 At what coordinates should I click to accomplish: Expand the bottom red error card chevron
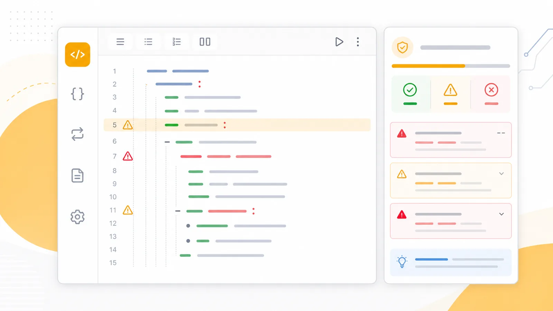[x=502, y=214]
